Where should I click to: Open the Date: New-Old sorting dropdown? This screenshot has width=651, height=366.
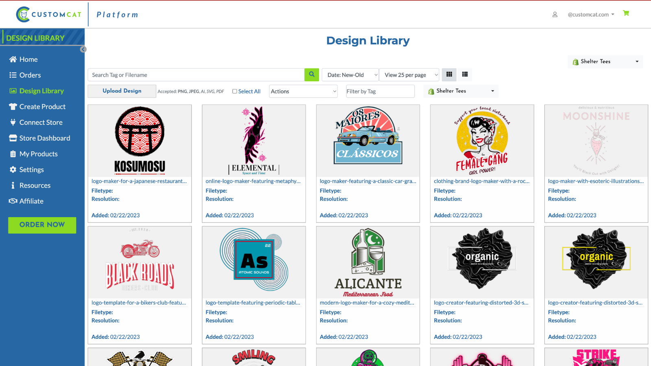click(350, 75)
